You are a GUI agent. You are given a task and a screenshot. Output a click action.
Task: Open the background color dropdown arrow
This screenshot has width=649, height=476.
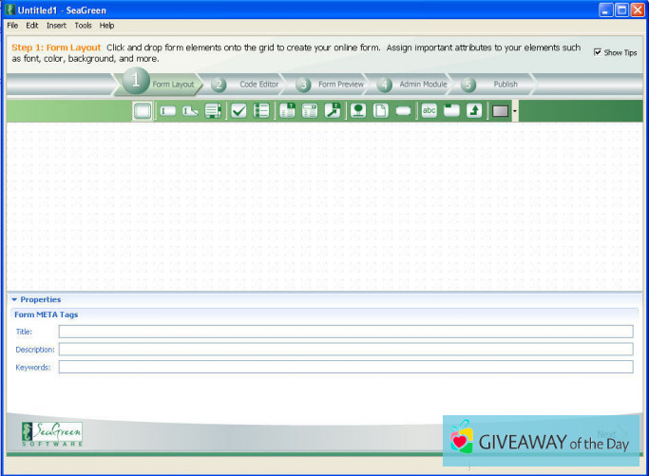click(x=514, y=111)
